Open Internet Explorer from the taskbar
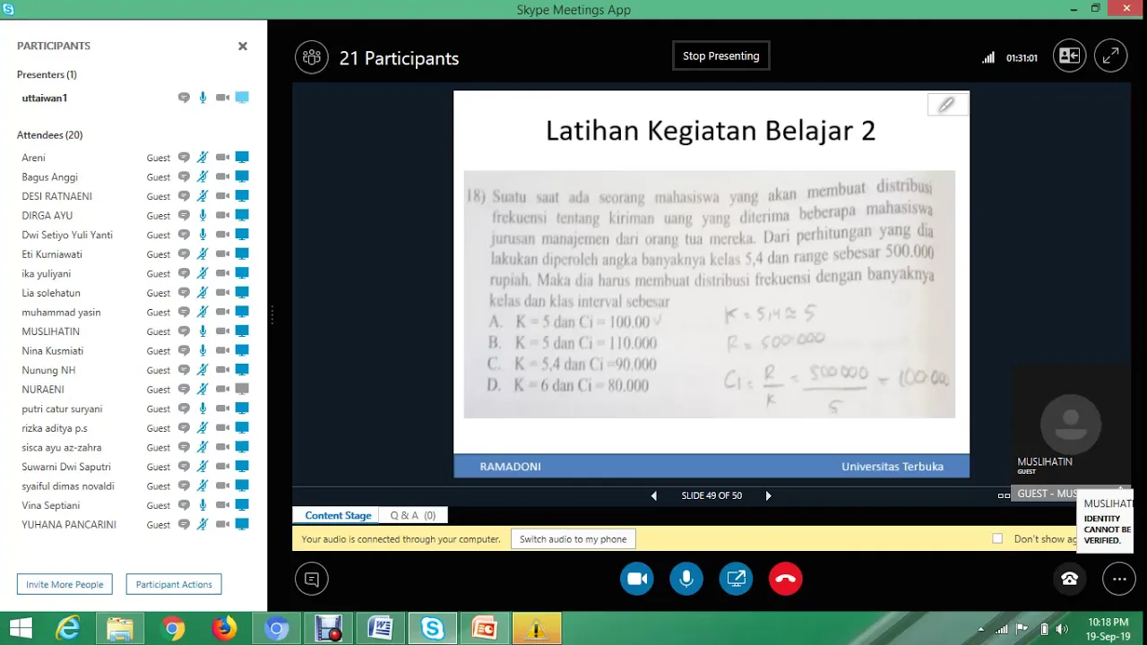Viewport: 1147px width, 645px height. 68,629
